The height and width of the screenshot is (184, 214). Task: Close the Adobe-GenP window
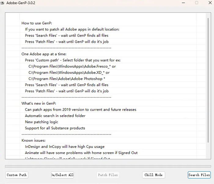click(210, 3)
